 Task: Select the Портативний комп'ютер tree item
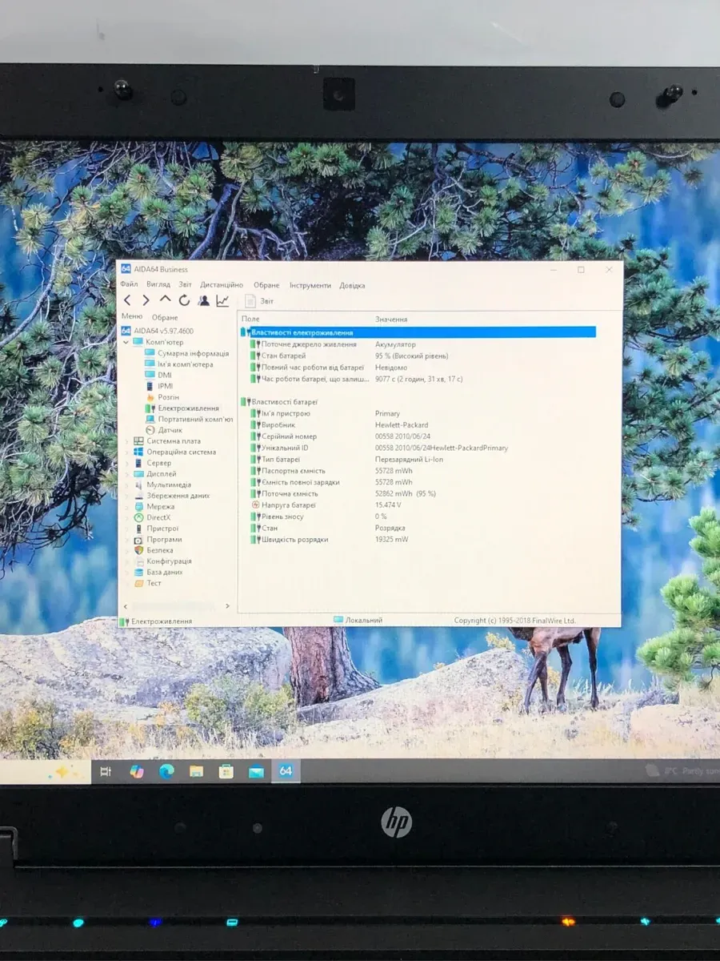click(x=194, y=419)
